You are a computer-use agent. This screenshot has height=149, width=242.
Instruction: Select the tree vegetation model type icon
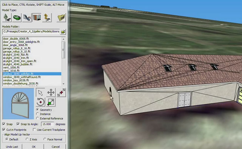click(7, 18)
